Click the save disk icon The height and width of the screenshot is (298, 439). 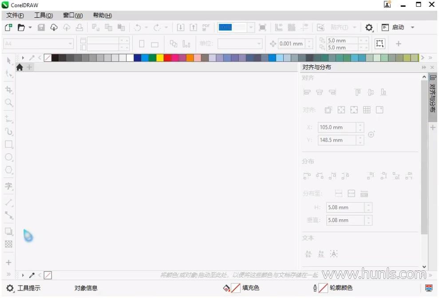point(41,28)
